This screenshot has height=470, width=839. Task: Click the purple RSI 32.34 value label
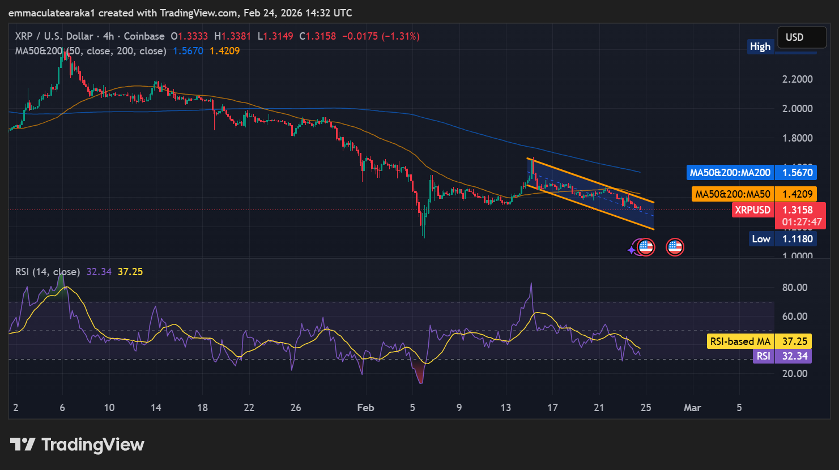[783, 356]
